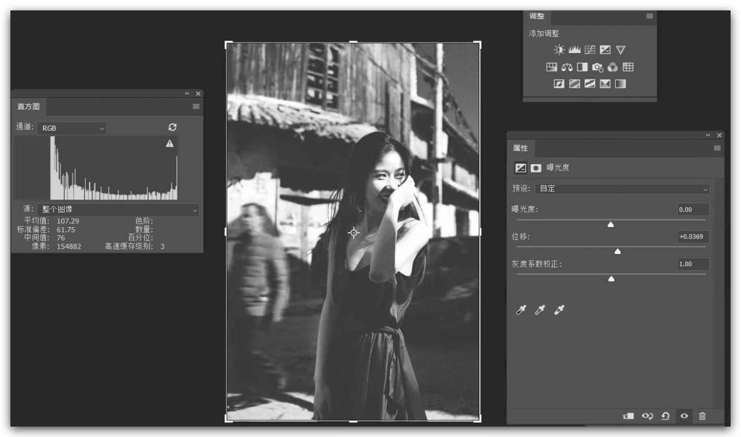Open the 通道 RGB channel dropdown
Screen dimensions: 741x437
(x=72, y=128)
